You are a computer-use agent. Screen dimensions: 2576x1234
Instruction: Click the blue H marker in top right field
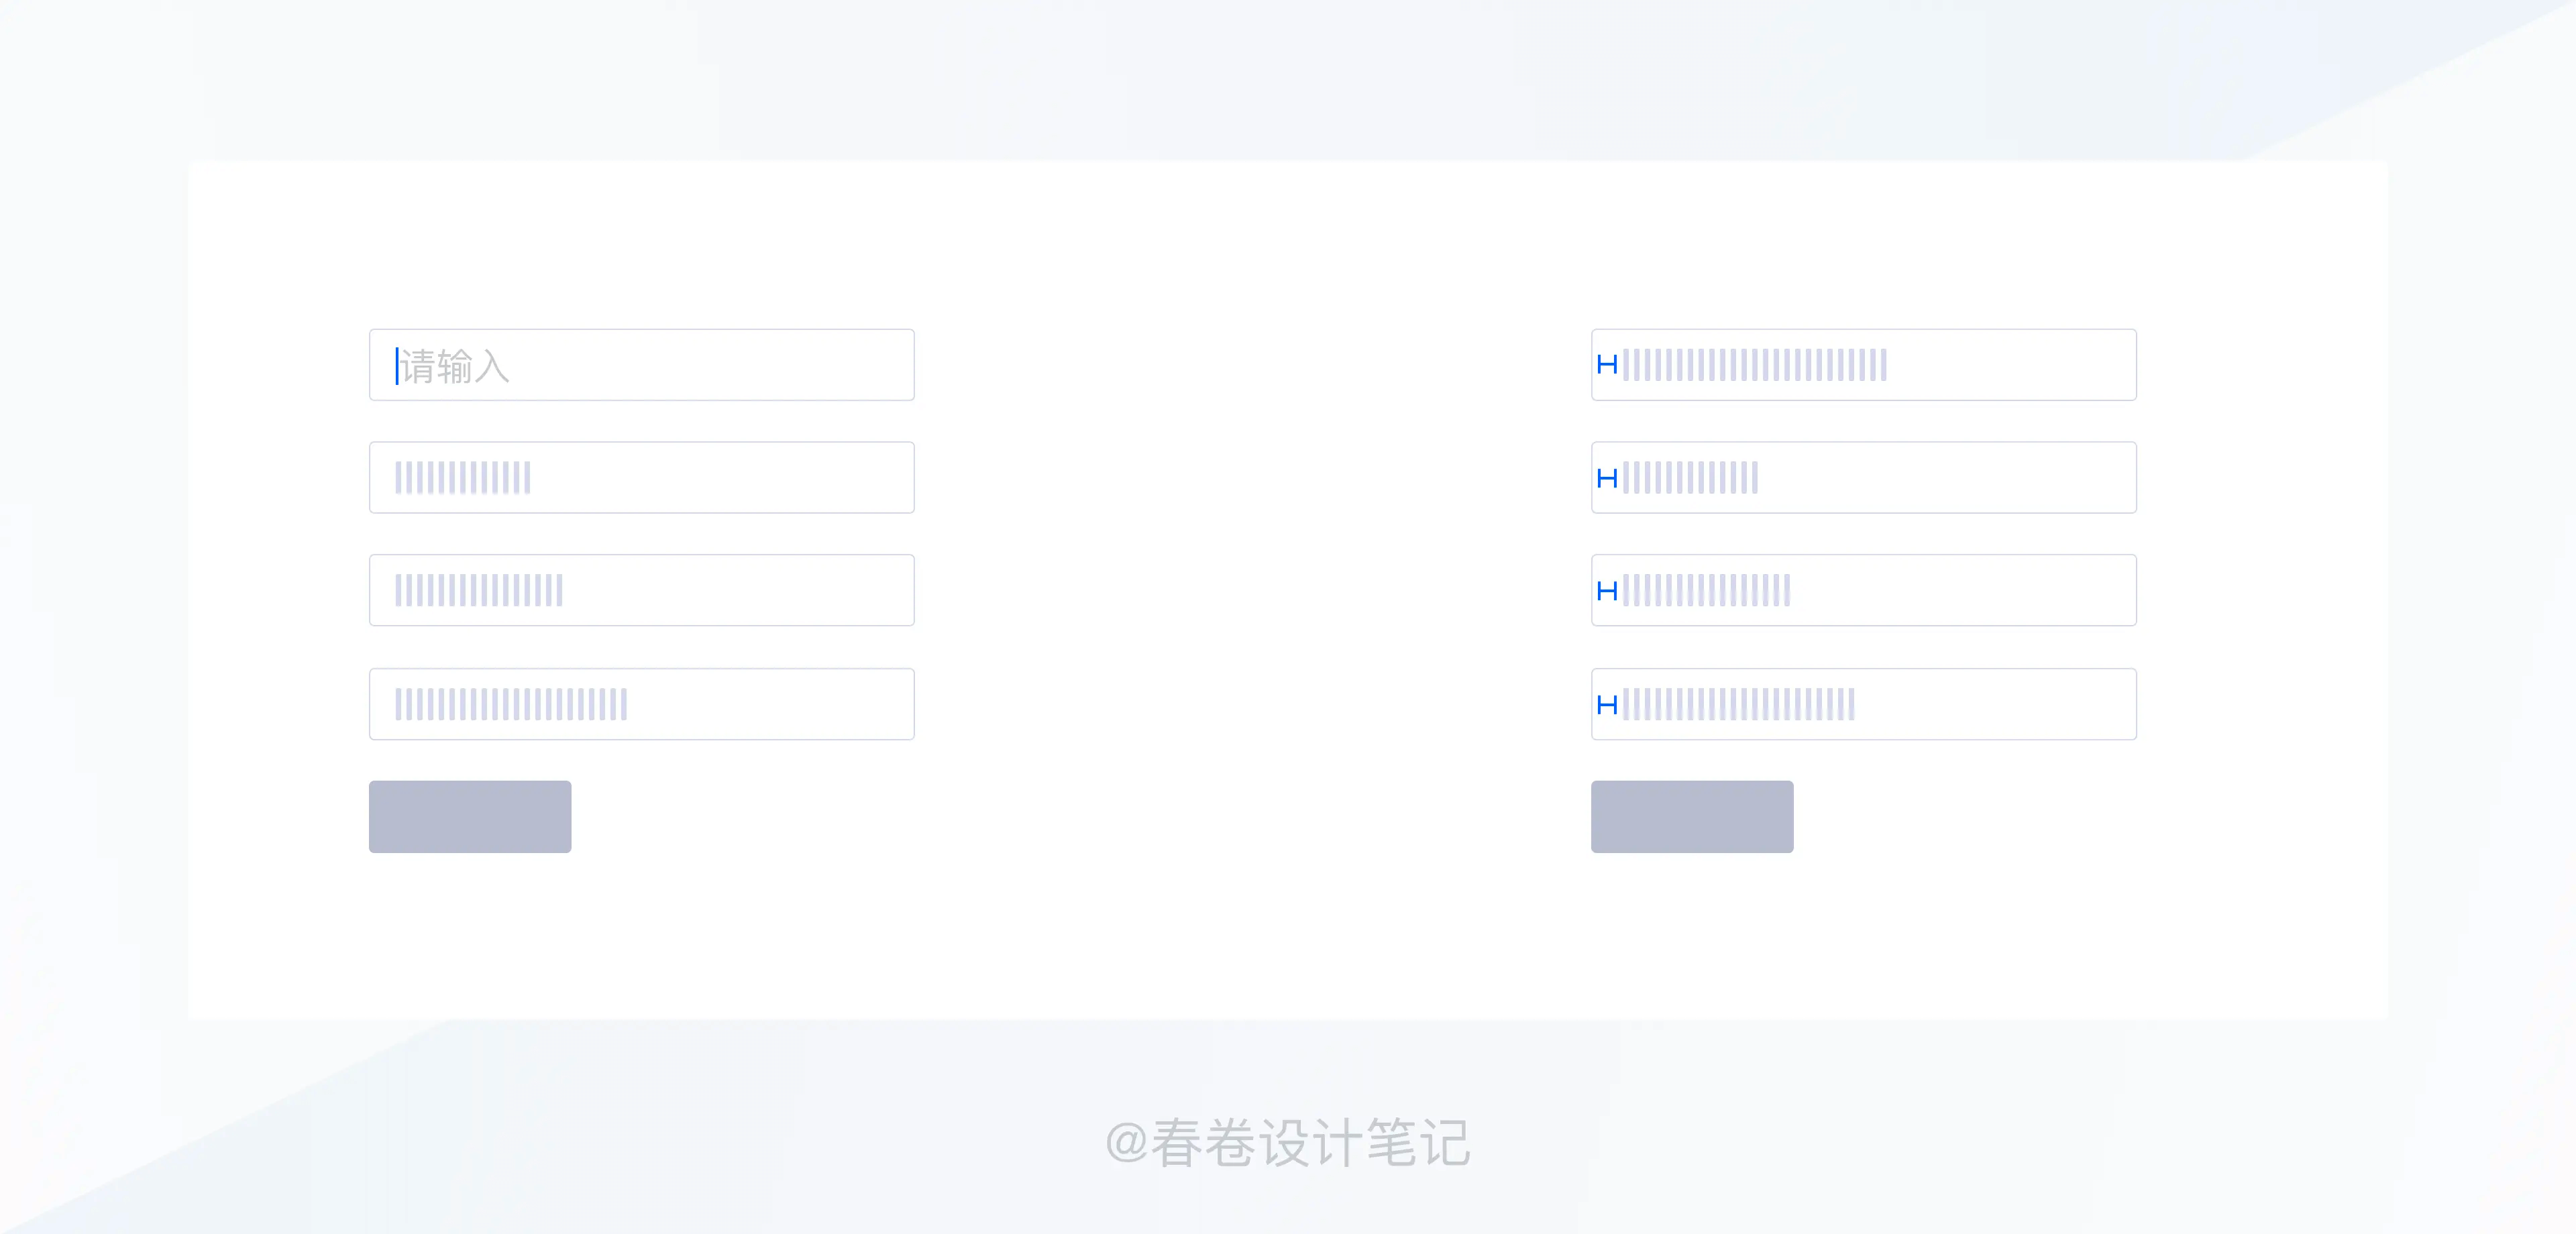[x=1607, y=365]
